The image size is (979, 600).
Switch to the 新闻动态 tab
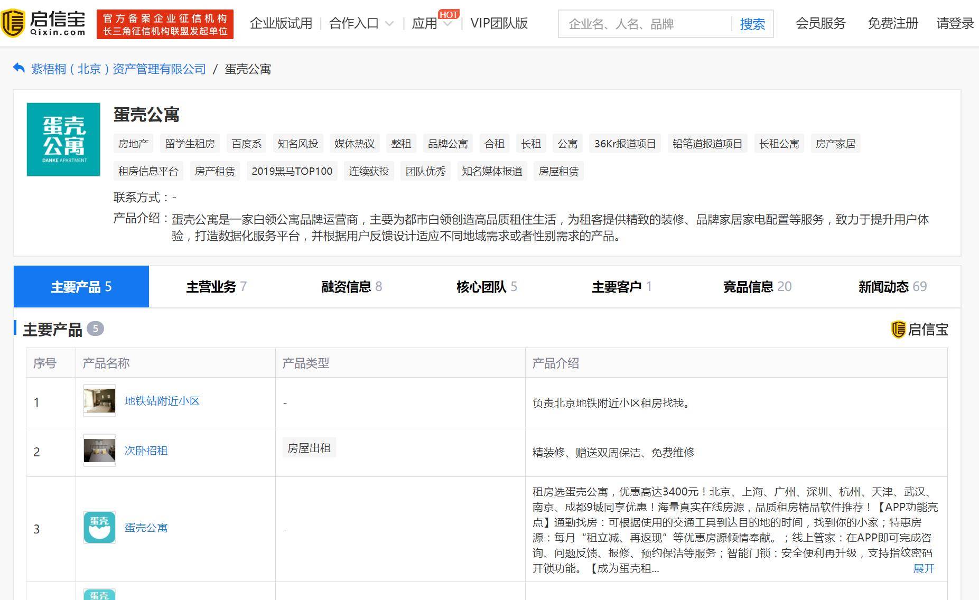click(893, 286)
